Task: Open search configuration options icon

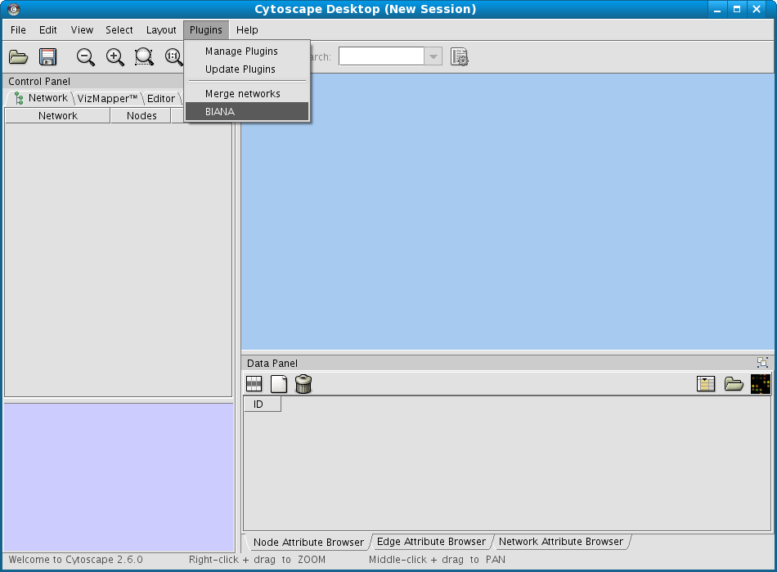Action: [x=460, y=57]
